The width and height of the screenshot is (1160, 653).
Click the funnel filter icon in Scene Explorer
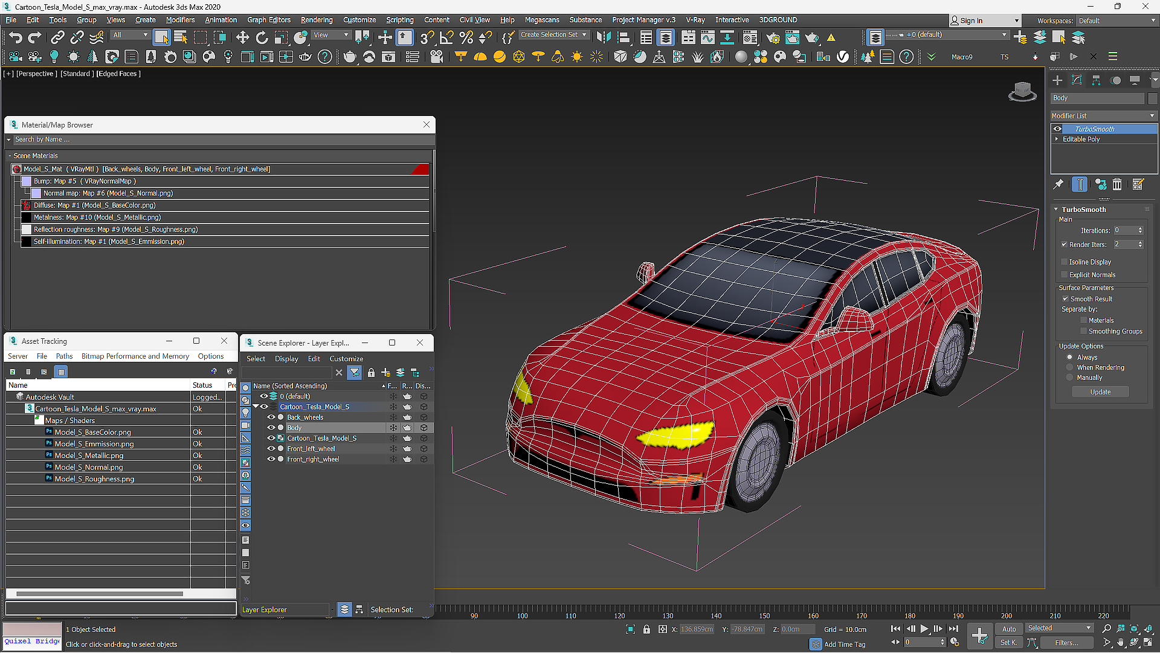pyautogui.click(x=355, y=373)
